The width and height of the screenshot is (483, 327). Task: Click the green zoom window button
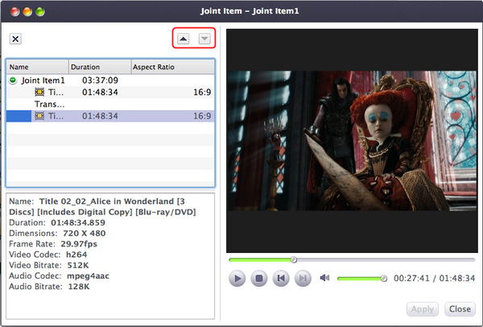click(40, 12)
